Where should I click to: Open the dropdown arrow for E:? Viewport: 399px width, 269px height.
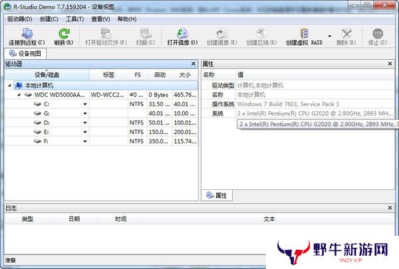point(85,132)
